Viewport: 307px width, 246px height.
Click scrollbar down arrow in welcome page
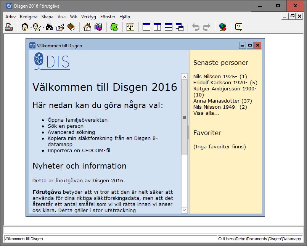tap(184, 211)
